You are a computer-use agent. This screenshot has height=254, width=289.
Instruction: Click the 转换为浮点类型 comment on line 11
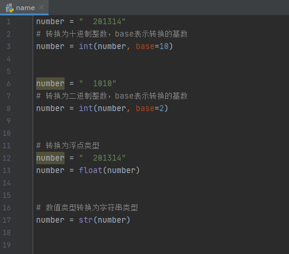[x=68, y=146]
